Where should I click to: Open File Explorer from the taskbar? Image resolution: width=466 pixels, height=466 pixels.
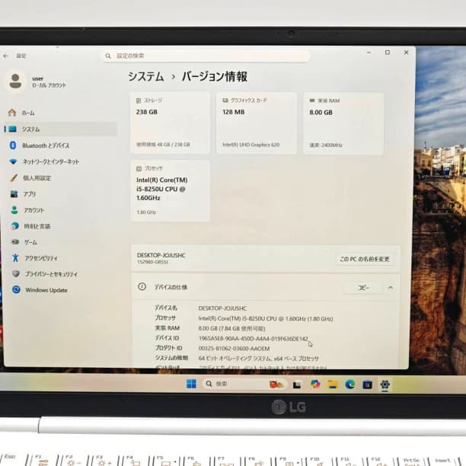click(333, 385)
